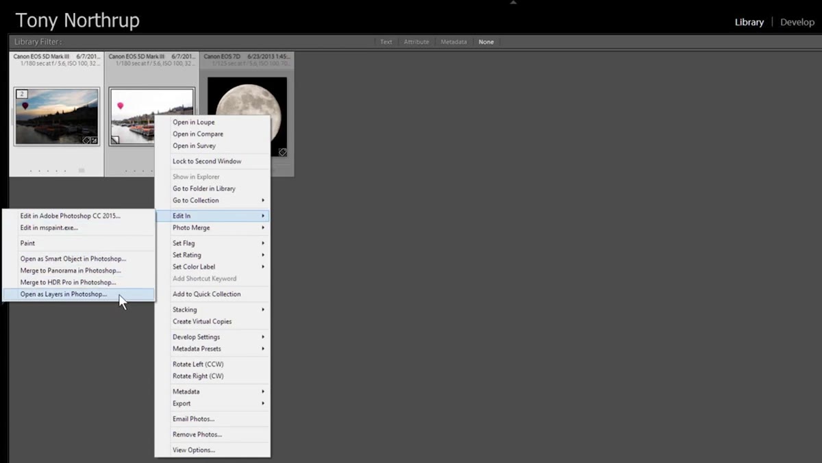Choose Create Virtual Copies
This screenshot has width=822, height=463.
[x=212, y=322]
